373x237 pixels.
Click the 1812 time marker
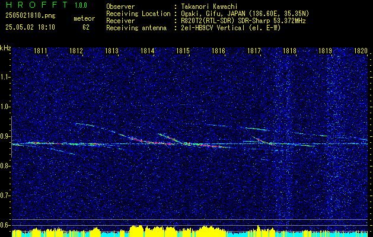[76, 51]
